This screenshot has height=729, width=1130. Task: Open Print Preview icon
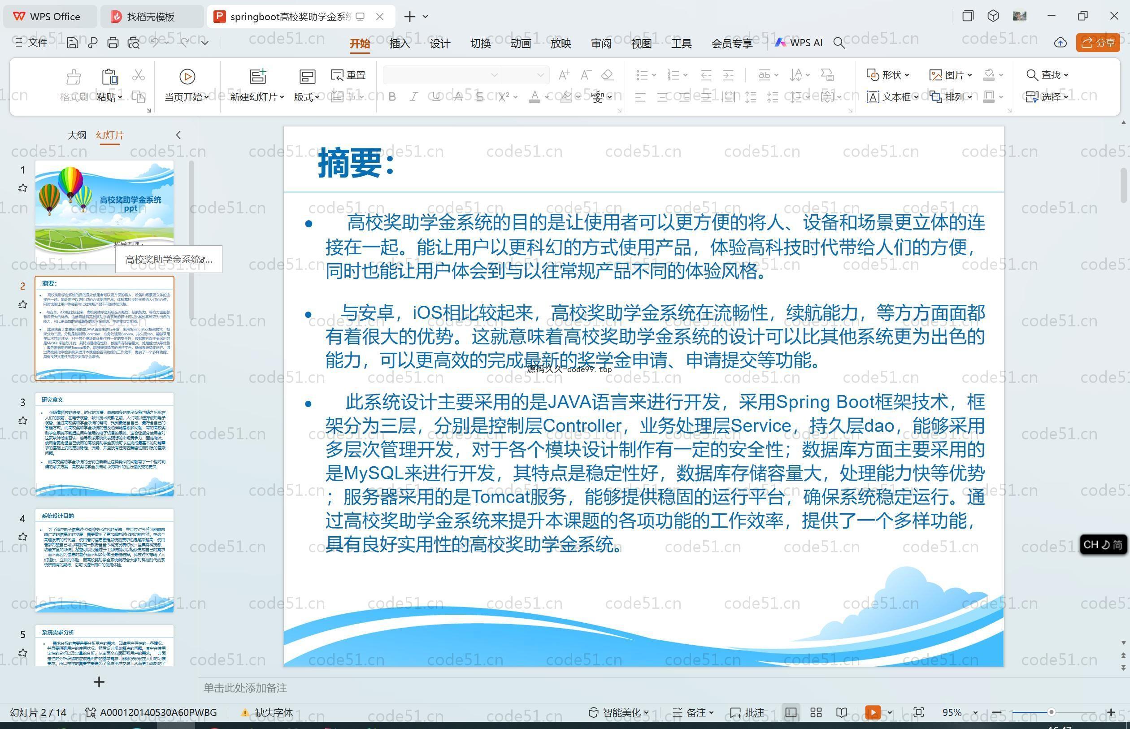pyautogui.click(x=134, y=43)
